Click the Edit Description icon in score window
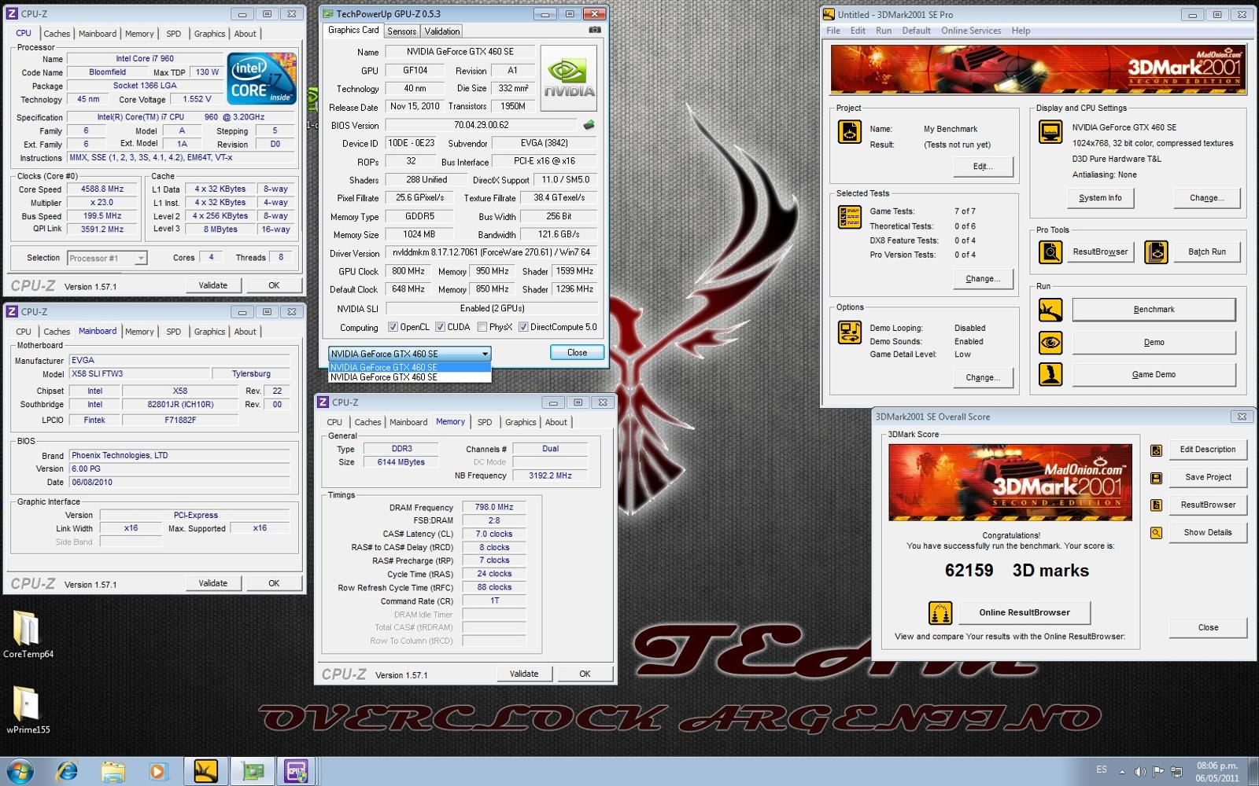Screen dimensions: 1259x786 point(1156,450)
